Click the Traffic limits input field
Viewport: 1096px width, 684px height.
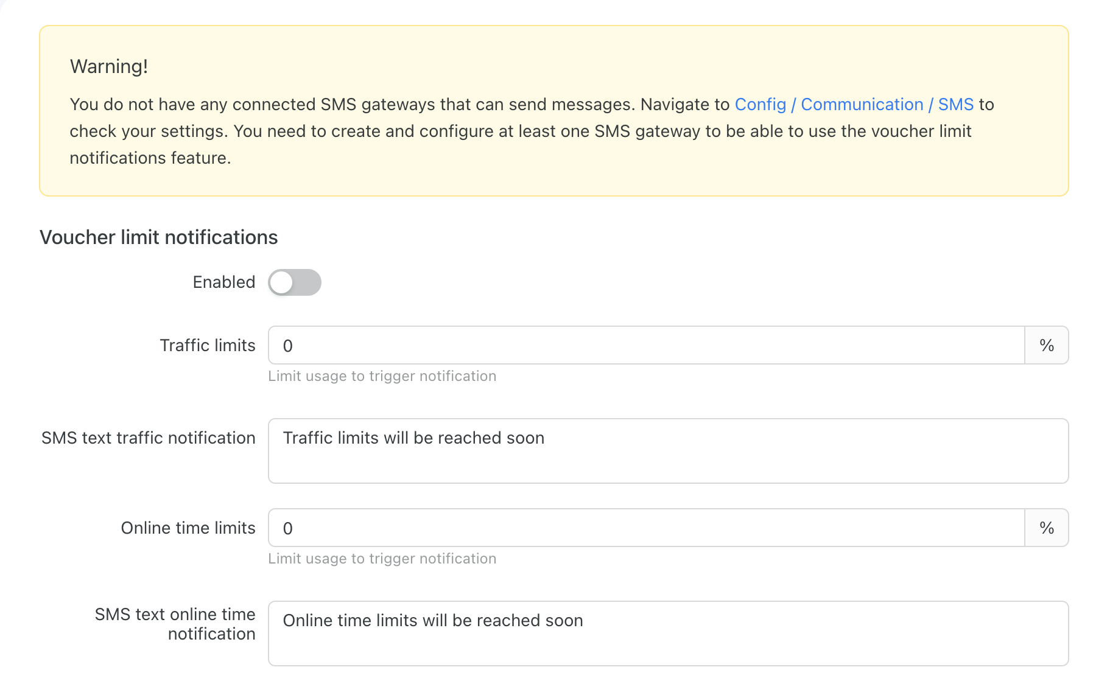click(646, 345)
